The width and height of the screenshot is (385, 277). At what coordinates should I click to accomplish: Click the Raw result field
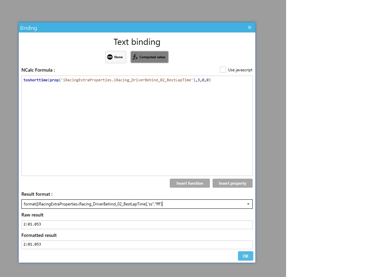(137, 224)
